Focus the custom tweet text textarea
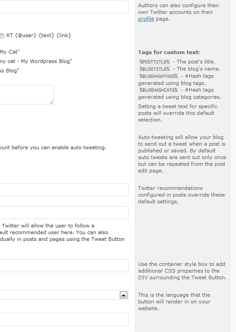The width and height of the screenshot is (236, 332). (x=27, y=95)
